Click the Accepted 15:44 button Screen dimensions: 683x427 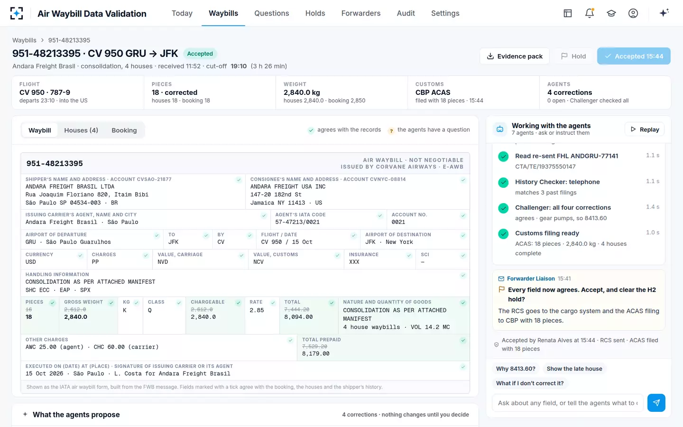[634, 56]
